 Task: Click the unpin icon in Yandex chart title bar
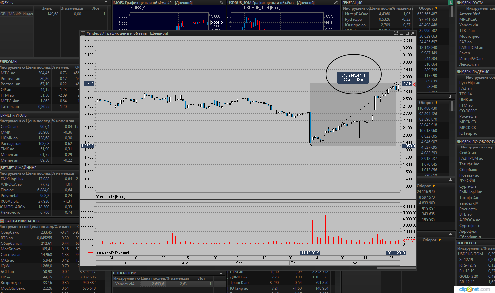pyautogui.click(x=396, y=33)
